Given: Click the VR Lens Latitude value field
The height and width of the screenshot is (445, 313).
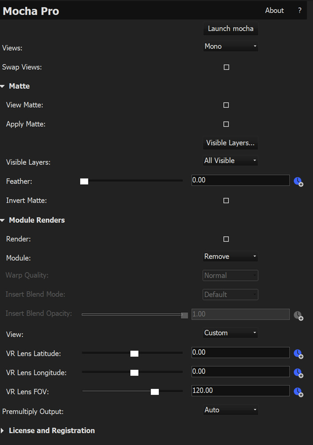Looking at the screenshot, I should 241,352.
